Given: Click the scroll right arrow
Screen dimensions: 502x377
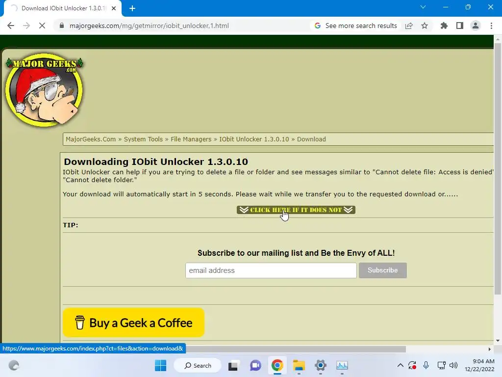Looking at the screenshot, I should pyautogui.click(x=490, y=349).
